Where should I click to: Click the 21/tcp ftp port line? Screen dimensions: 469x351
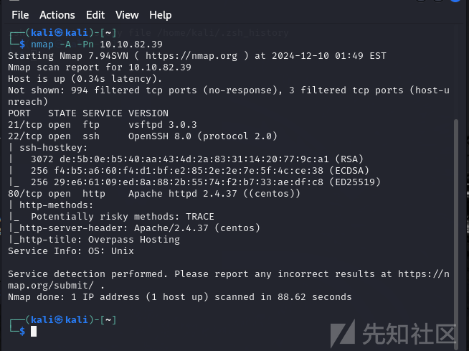[103, 125]
